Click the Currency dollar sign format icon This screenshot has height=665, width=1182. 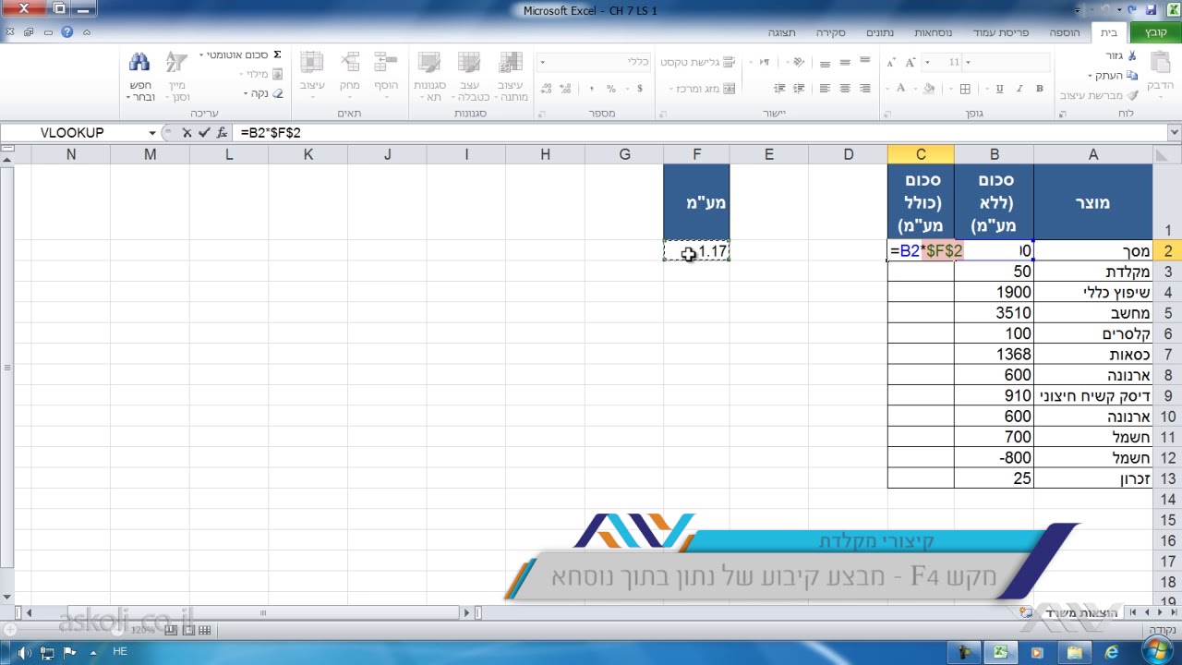[640, 89]
